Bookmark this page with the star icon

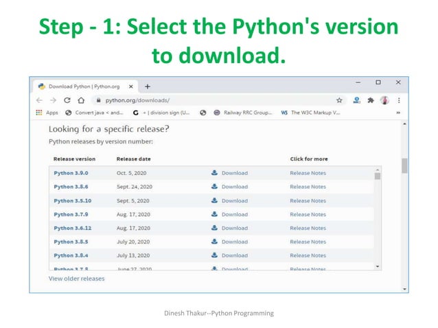click(339, 100)
